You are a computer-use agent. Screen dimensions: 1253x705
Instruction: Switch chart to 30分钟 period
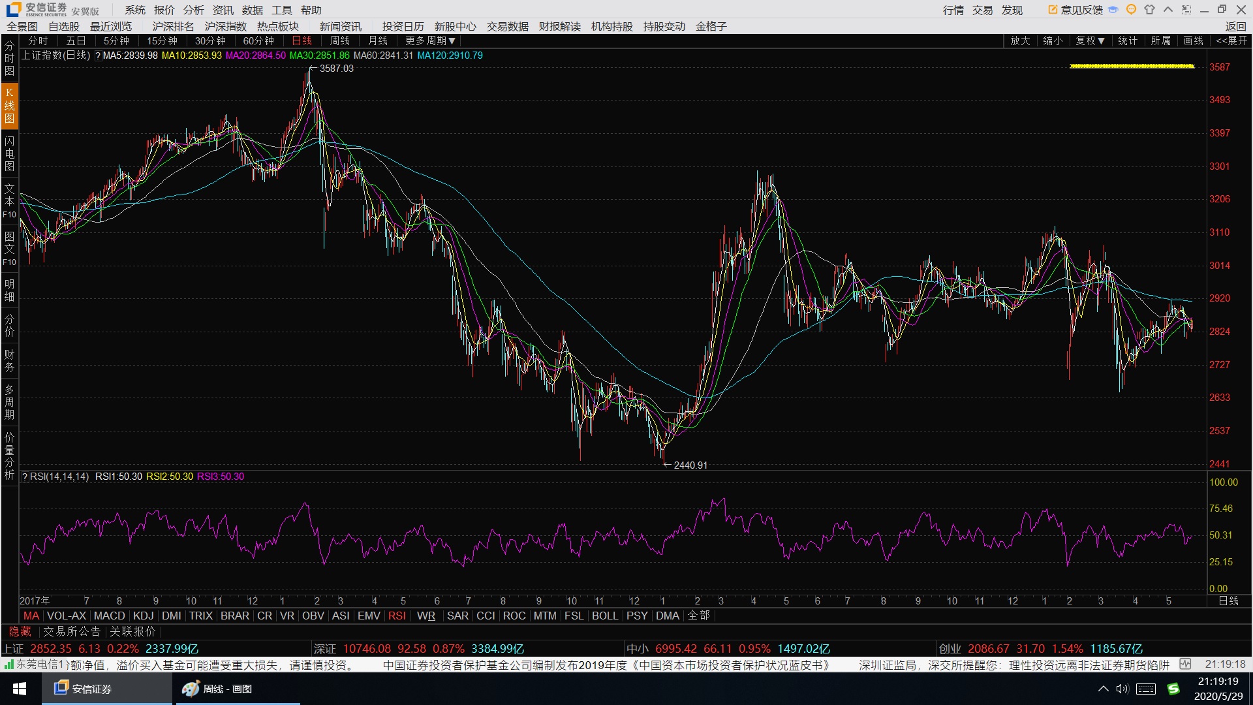coord(210,40)
